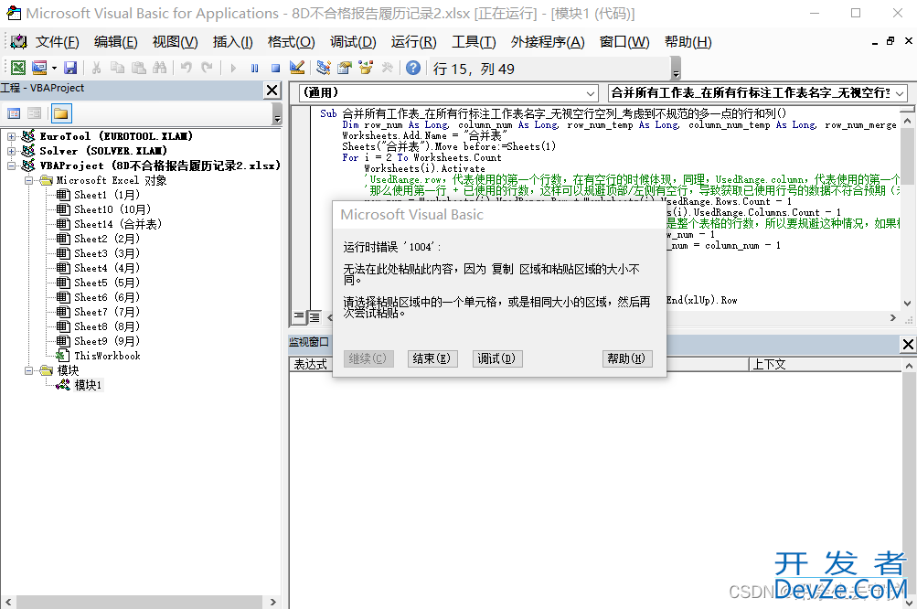The image size is (917, 609).
Task: Open Toolbox toolbar icon
Action: 387,68
